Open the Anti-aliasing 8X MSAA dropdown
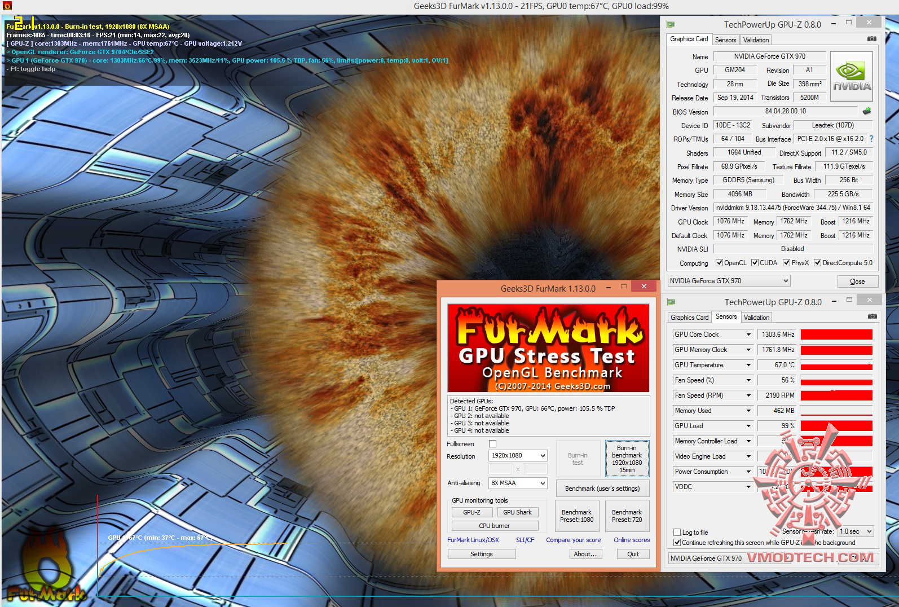This screenshot has width=899, height=607. [518, 483]
